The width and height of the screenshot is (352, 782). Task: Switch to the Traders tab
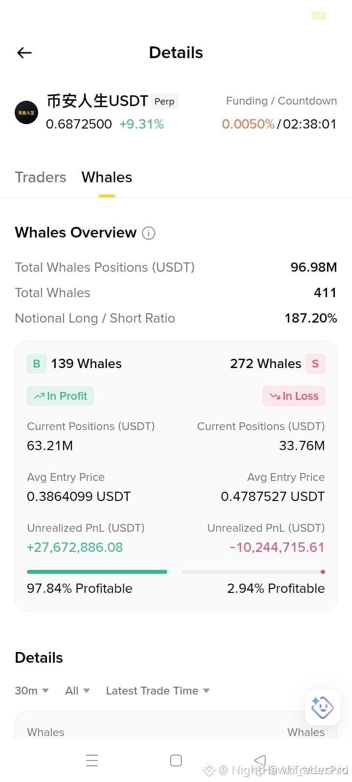pos(41,177)
